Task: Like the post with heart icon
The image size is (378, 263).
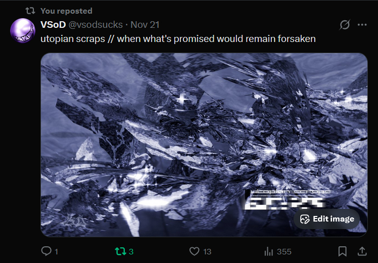Action: 194,251
